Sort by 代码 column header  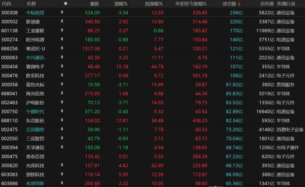6,4
